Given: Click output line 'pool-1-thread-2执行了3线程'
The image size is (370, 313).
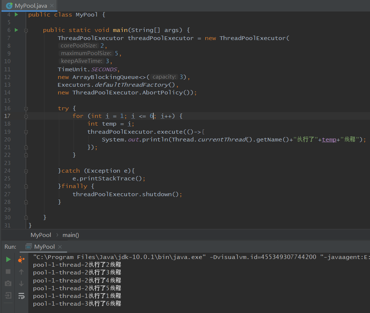Looking at the screenshot, I should (x=77, y=273).
